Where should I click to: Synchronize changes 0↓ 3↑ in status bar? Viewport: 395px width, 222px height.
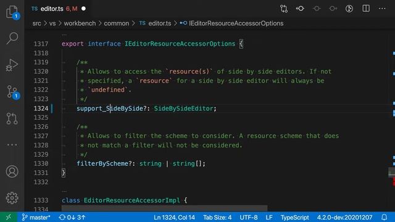(x=72, y=217)
